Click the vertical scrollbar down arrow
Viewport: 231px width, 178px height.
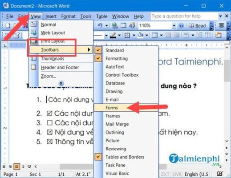pyautogui.click(x=227, y=141)
